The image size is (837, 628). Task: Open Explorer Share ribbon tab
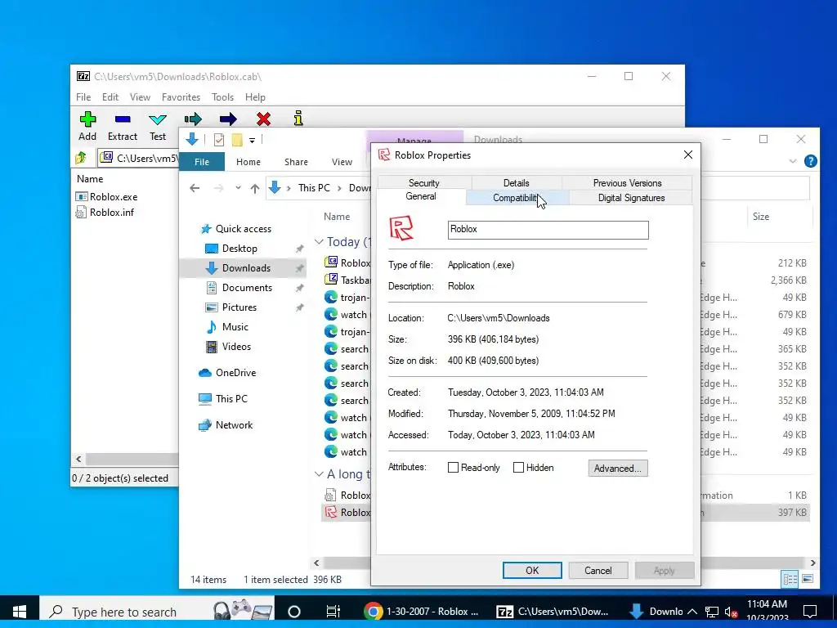pyautogui.click(x=296, y=162)
